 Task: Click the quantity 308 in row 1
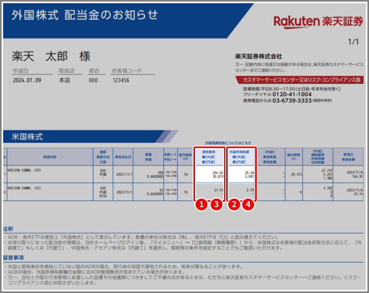(x=160, y=172)
